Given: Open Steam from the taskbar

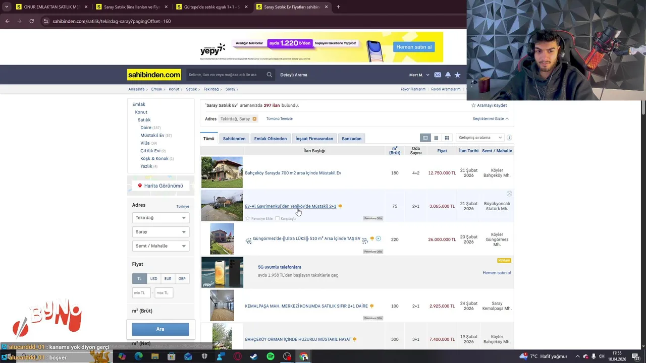Looking at the screenshot, I should 254,356.
